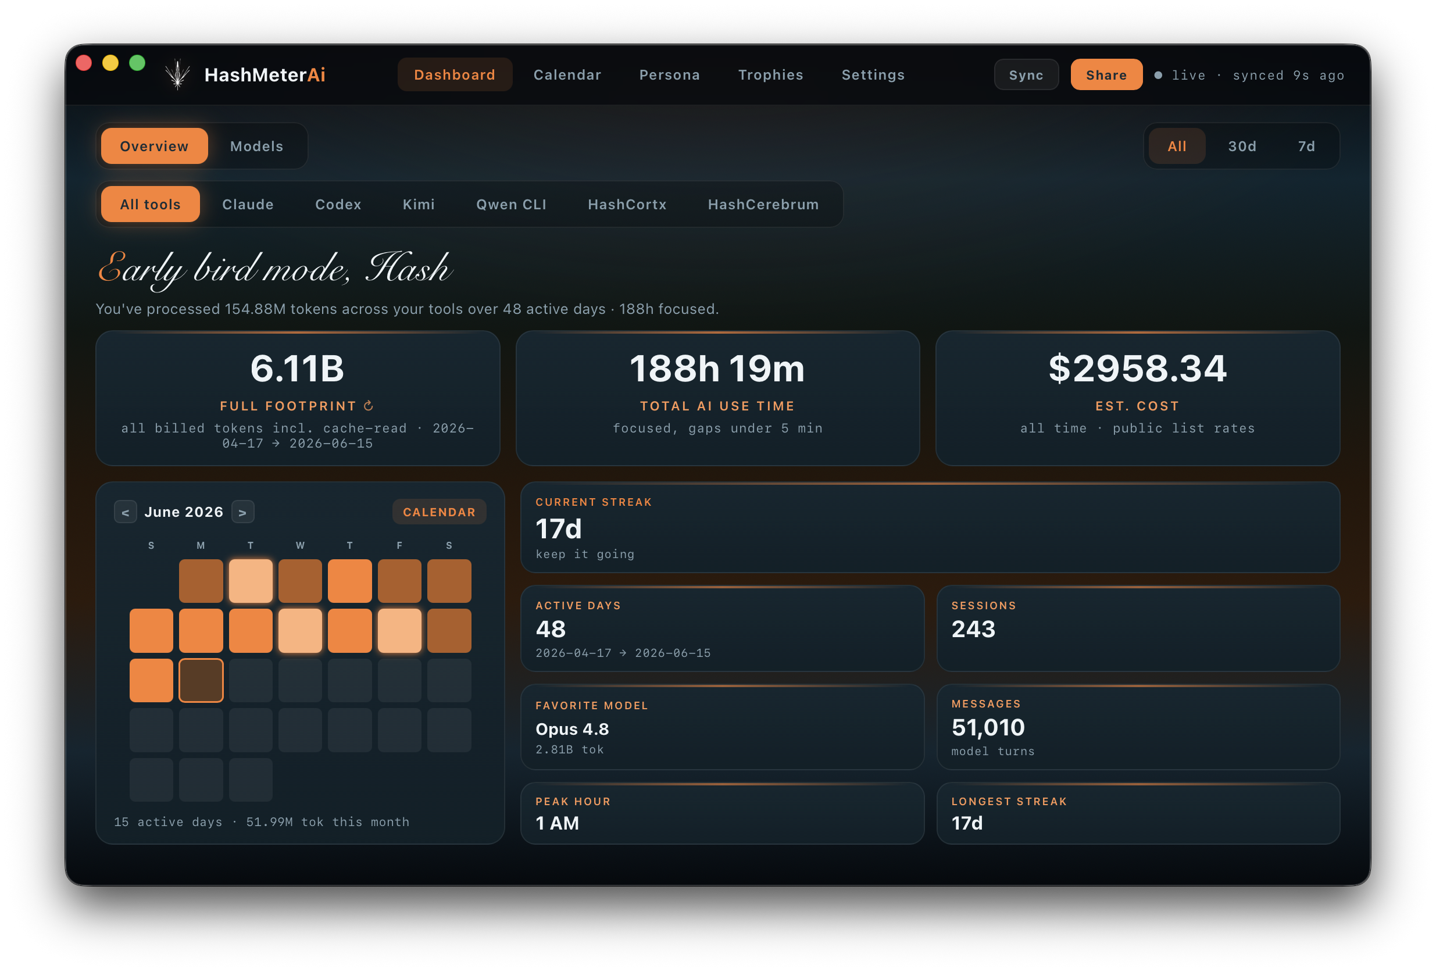Open the CALENDAR button in month card
The height and width of the screenshot is (972, 1436).
point(440,512)
